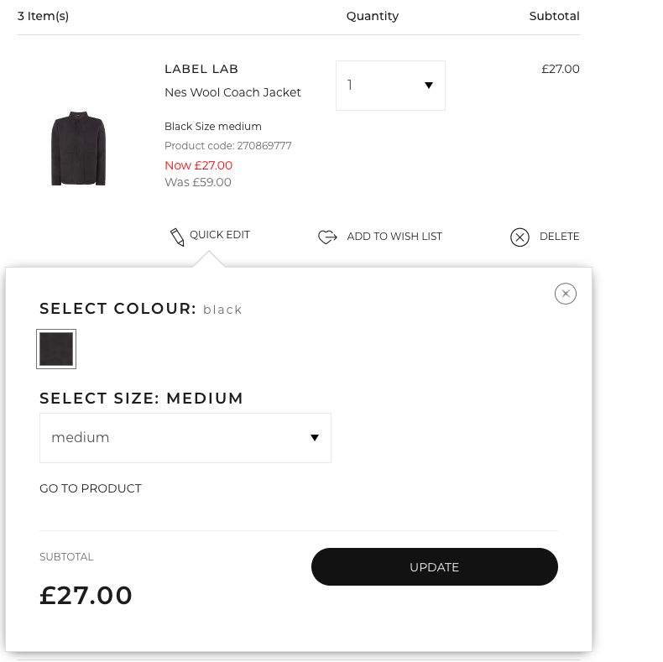Click the Now £27.00 sale price
This screenshot has width=663, height=662.
[x=198, y=165]
